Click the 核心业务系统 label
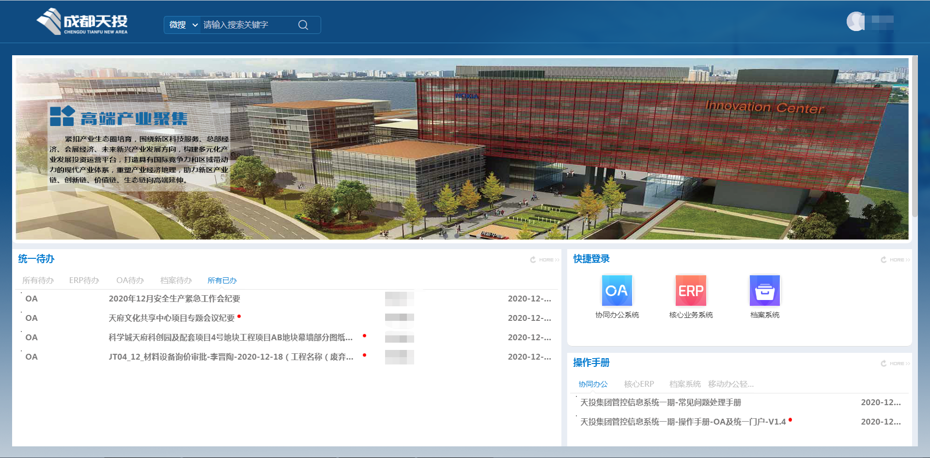 (x=691, y=315)
